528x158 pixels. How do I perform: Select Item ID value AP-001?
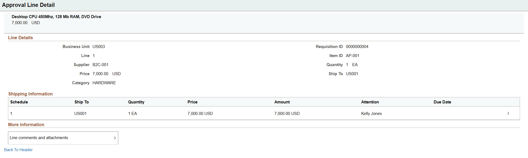coord(353,56)
